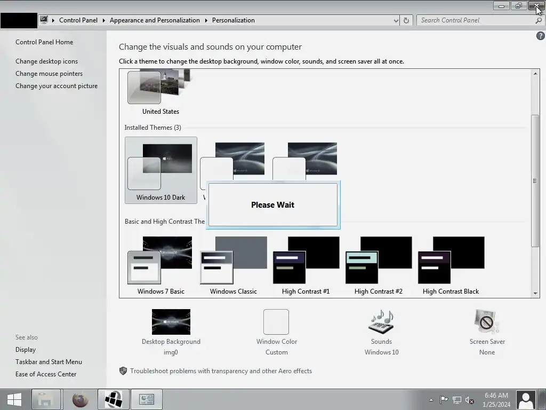Open the Windows Start button

click(x=14, y=399)
